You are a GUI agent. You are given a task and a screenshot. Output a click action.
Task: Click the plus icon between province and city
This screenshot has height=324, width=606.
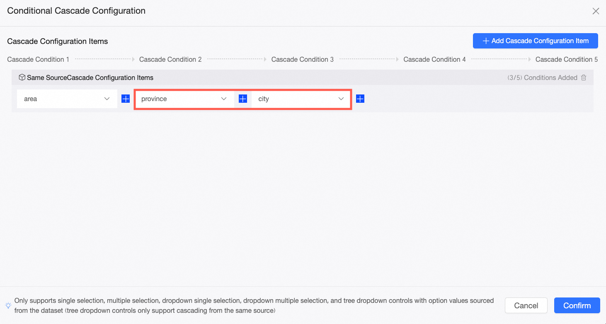pyautogui.click(x=243, y=99)
